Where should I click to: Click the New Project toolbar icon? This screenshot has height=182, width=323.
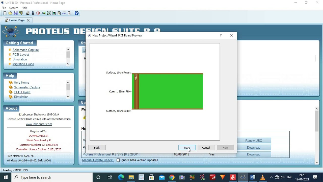pyautogui.click(x=5, y=13)
